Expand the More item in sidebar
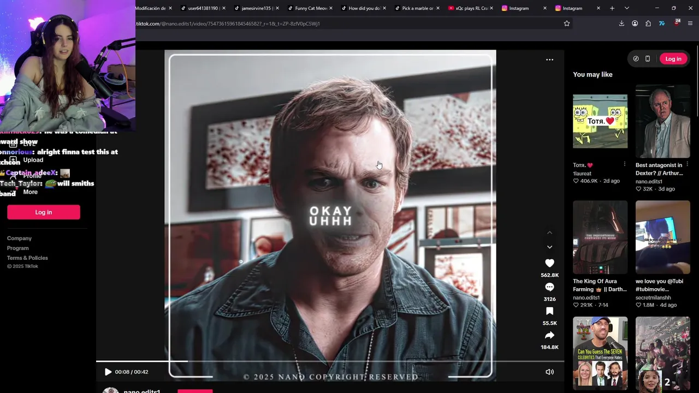This screenshot has width=699, height=393. point(30,192)
